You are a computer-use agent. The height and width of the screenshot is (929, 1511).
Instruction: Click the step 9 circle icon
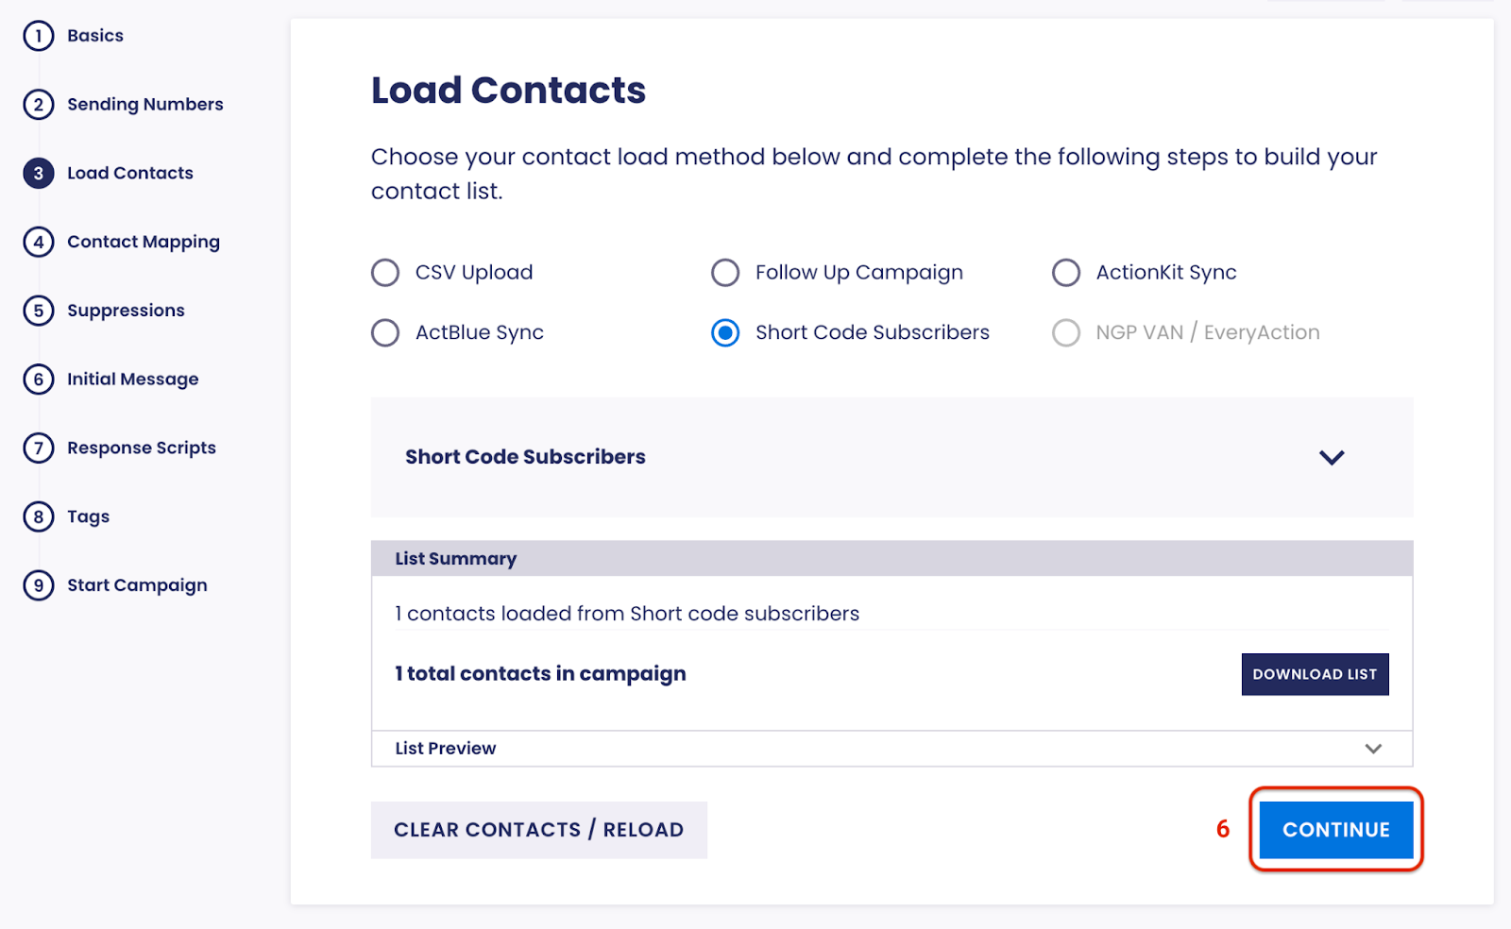point(39,585)
